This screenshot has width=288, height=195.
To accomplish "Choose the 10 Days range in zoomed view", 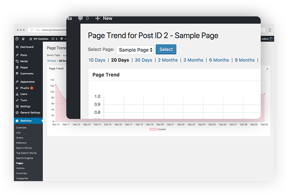I will [x=97, y=60].
